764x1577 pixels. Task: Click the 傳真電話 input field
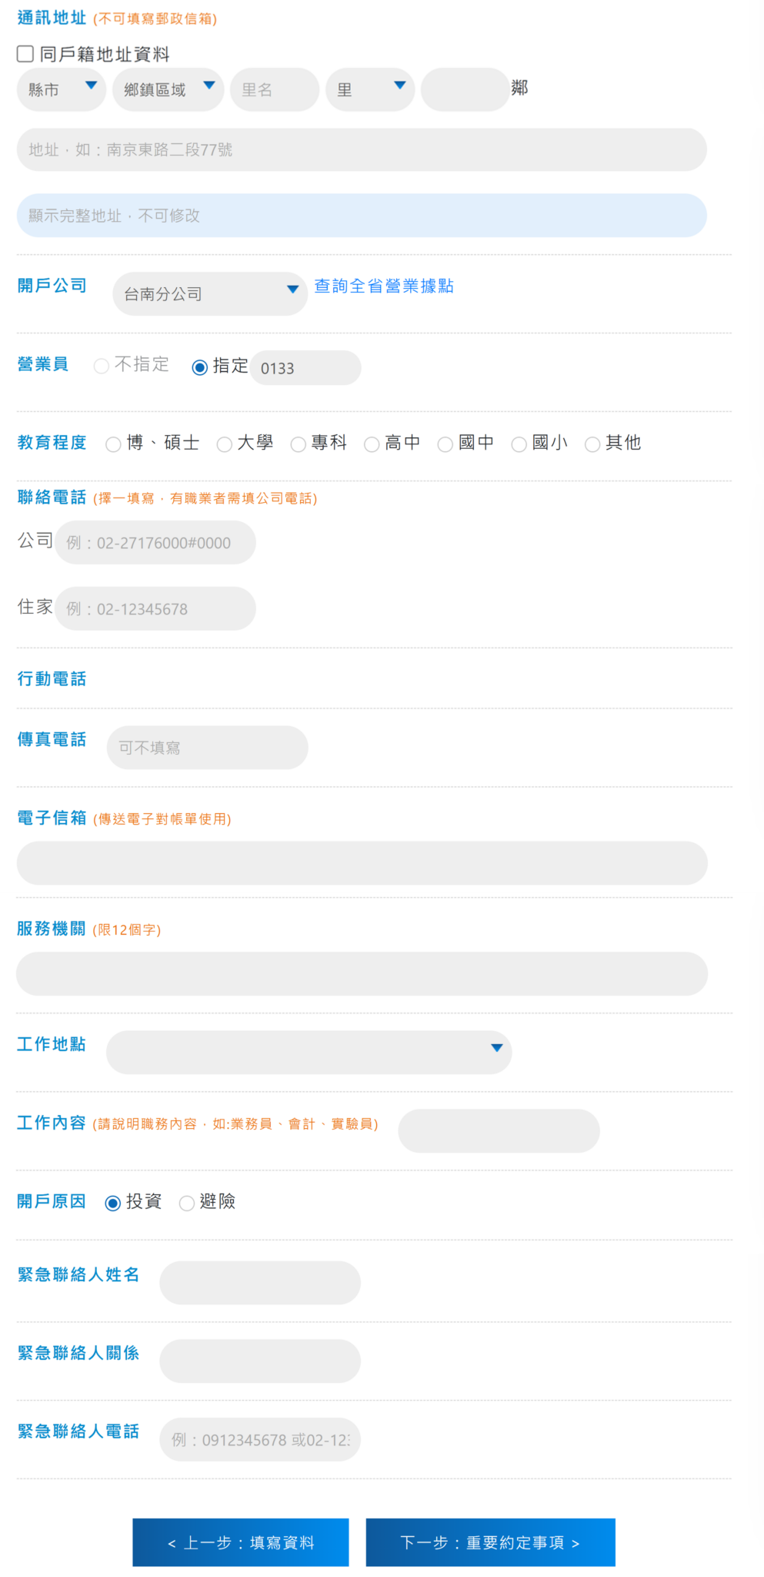pyautogui.click(x=208, y=748)
